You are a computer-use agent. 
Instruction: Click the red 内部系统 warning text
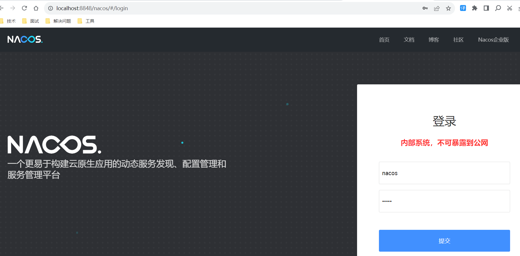pos(444,143)
